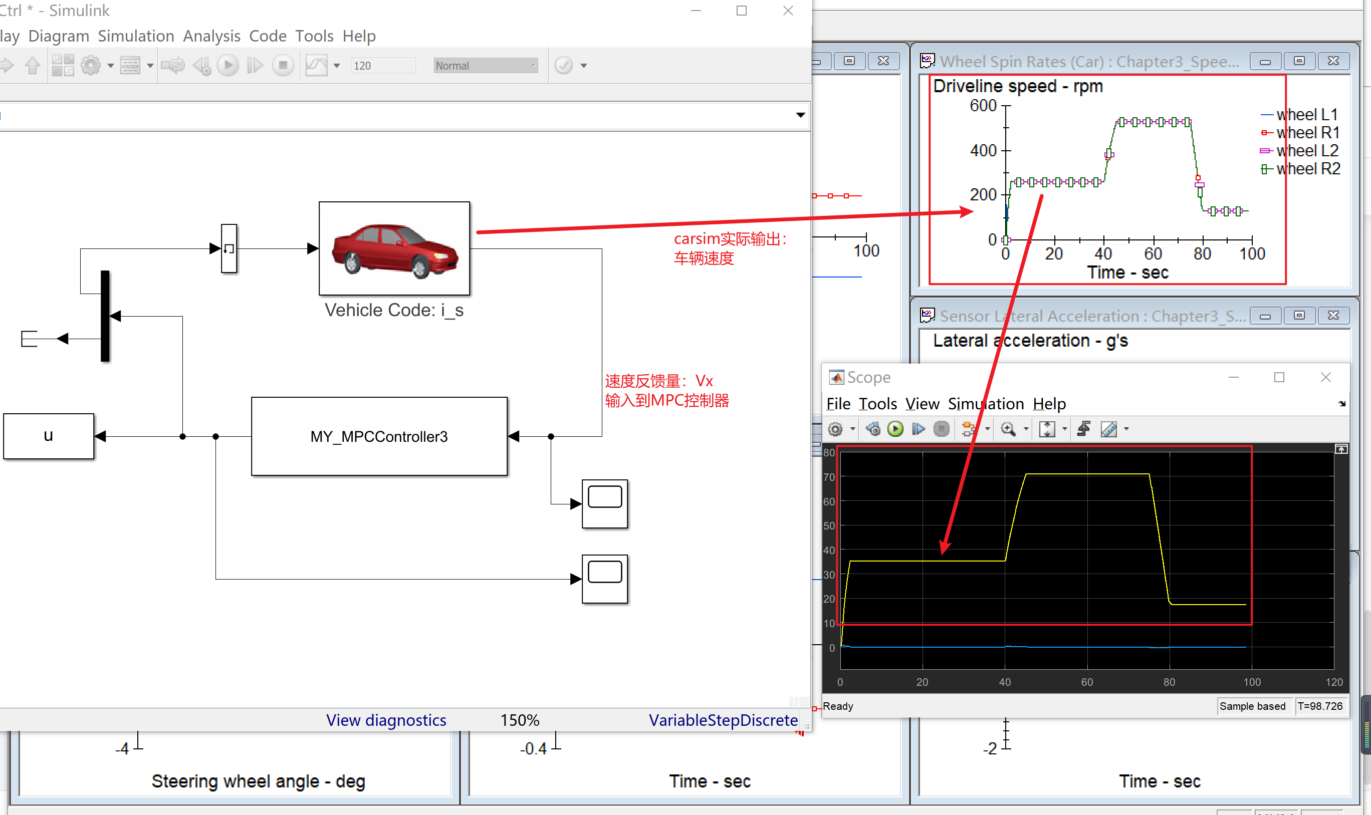
Task: Open Simulation Data Inspector icon
Action: (316, 65)
